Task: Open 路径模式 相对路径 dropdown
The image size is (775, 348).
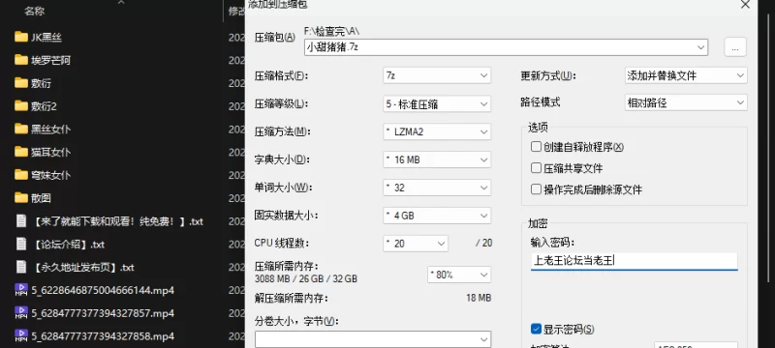Action: coord(686,102)
